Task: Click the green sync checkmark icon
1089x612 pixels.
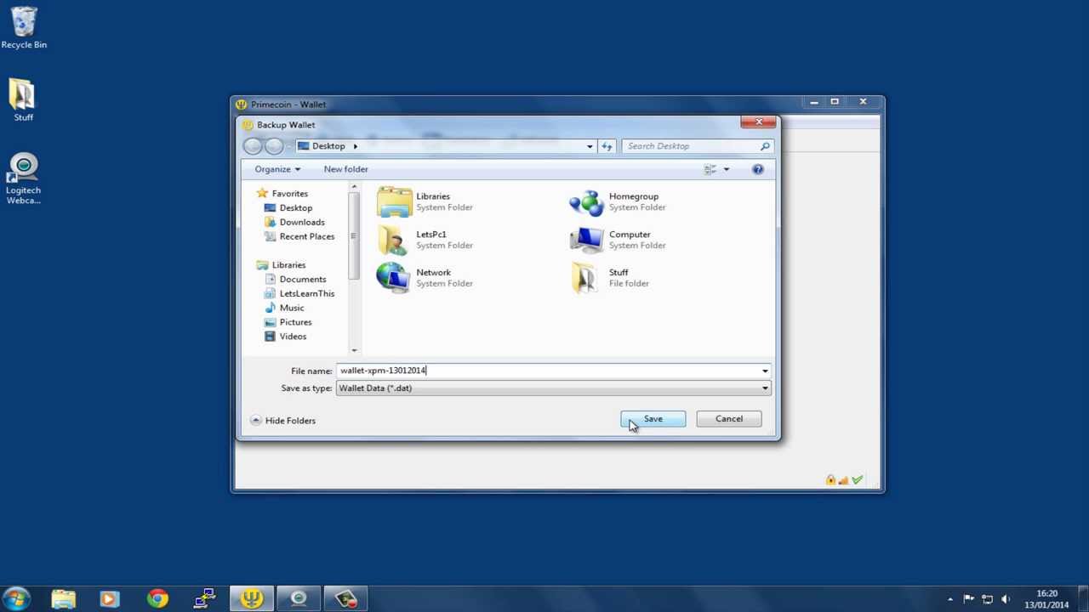Action: point(857,480)
